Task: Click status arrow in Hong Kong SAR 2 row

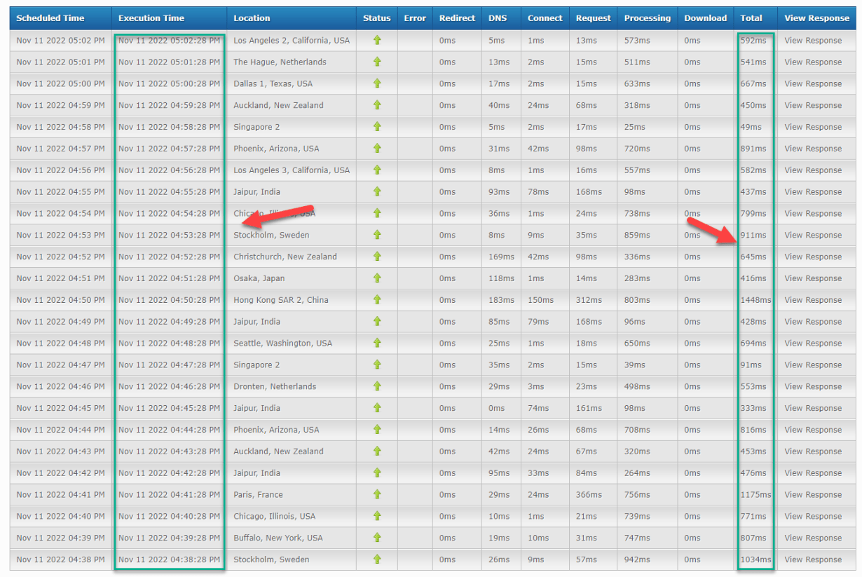Action: pyautogui.click(x=377, y=299)
